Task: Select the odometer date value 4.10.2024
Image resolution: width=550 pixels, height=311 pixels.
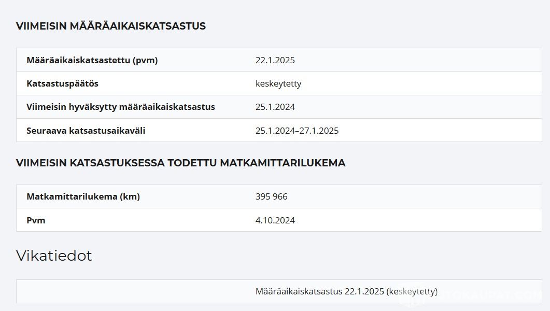Action: point(275,220)
